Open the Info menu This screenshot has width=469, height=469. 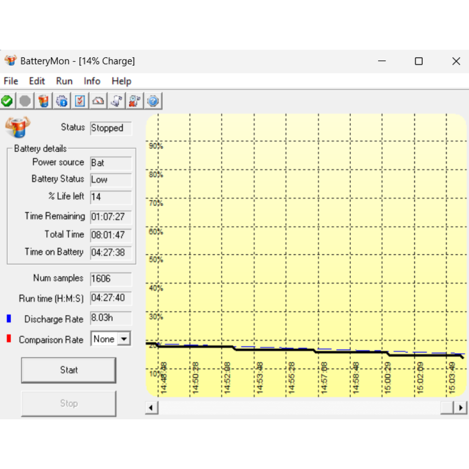coord(92,81)
